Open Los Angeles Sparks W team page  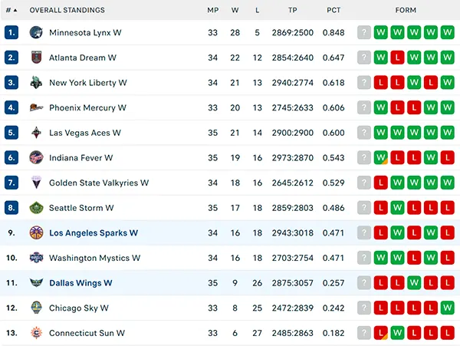[94, 232]
